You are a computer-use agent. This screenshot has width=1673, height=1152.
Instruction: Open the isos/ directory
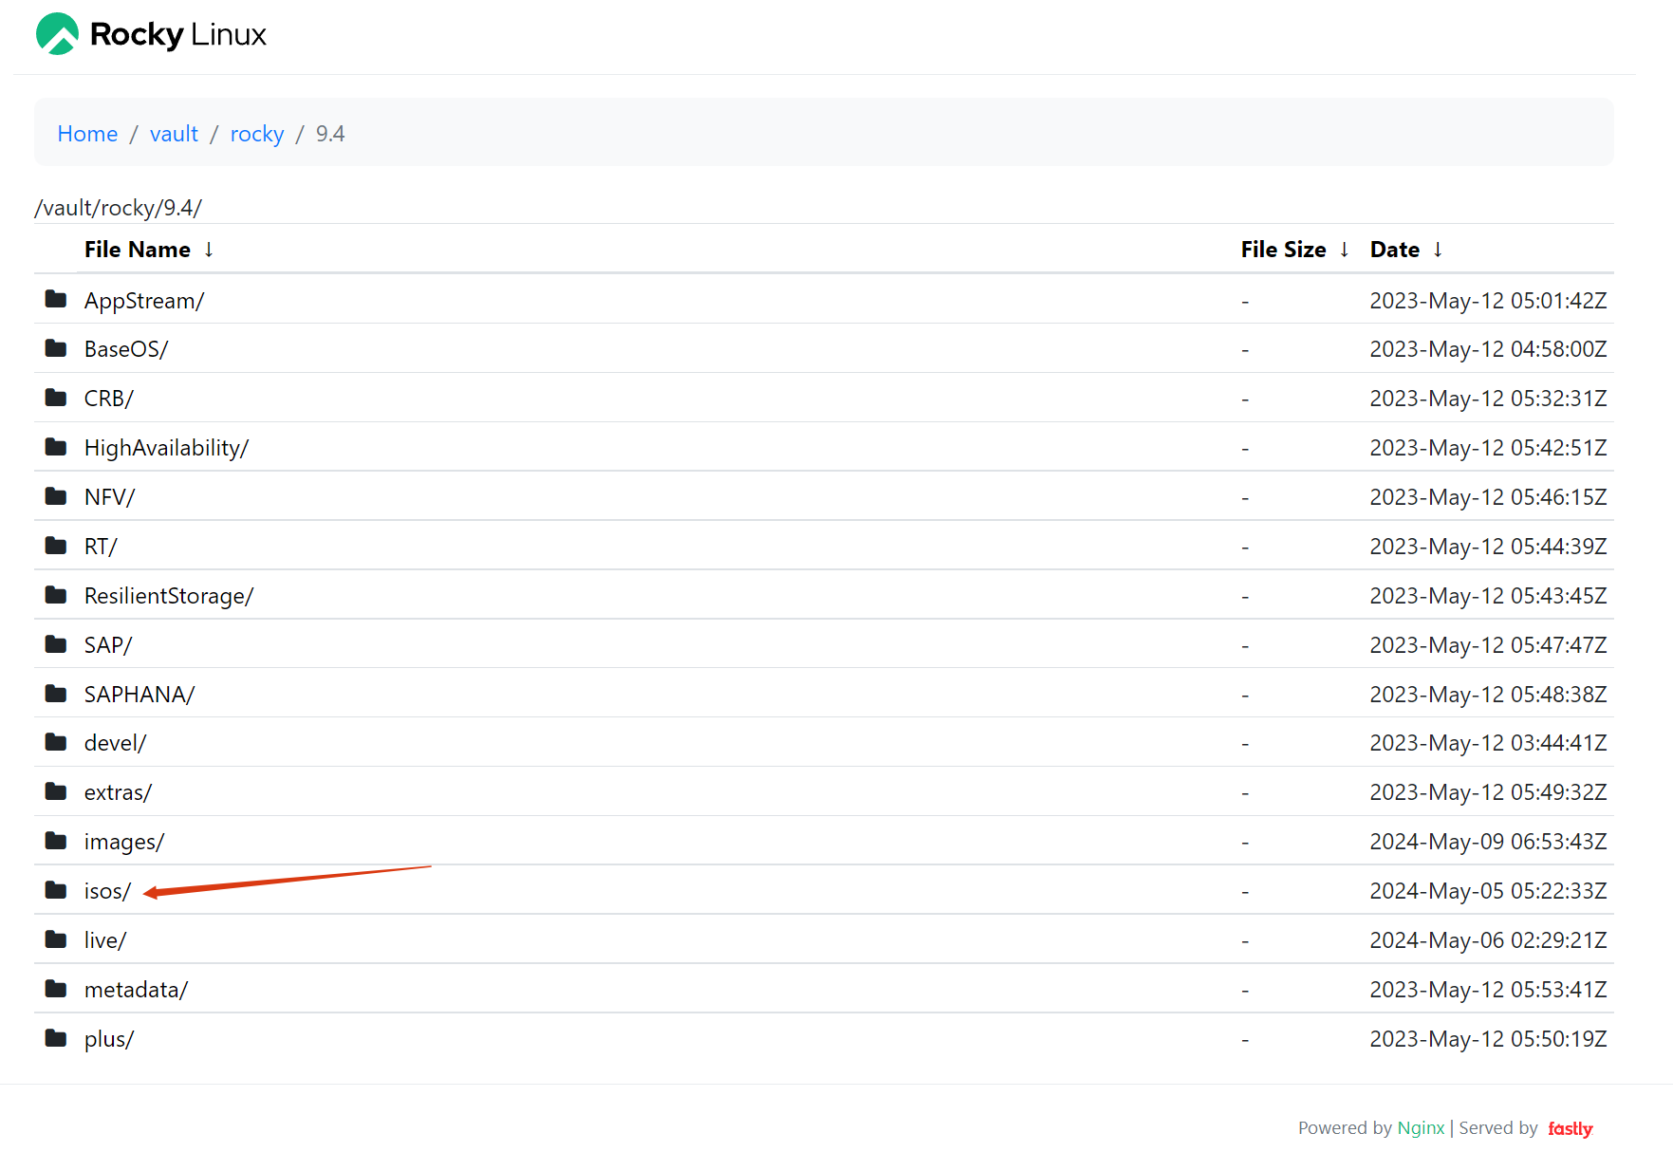pos(107,891)
